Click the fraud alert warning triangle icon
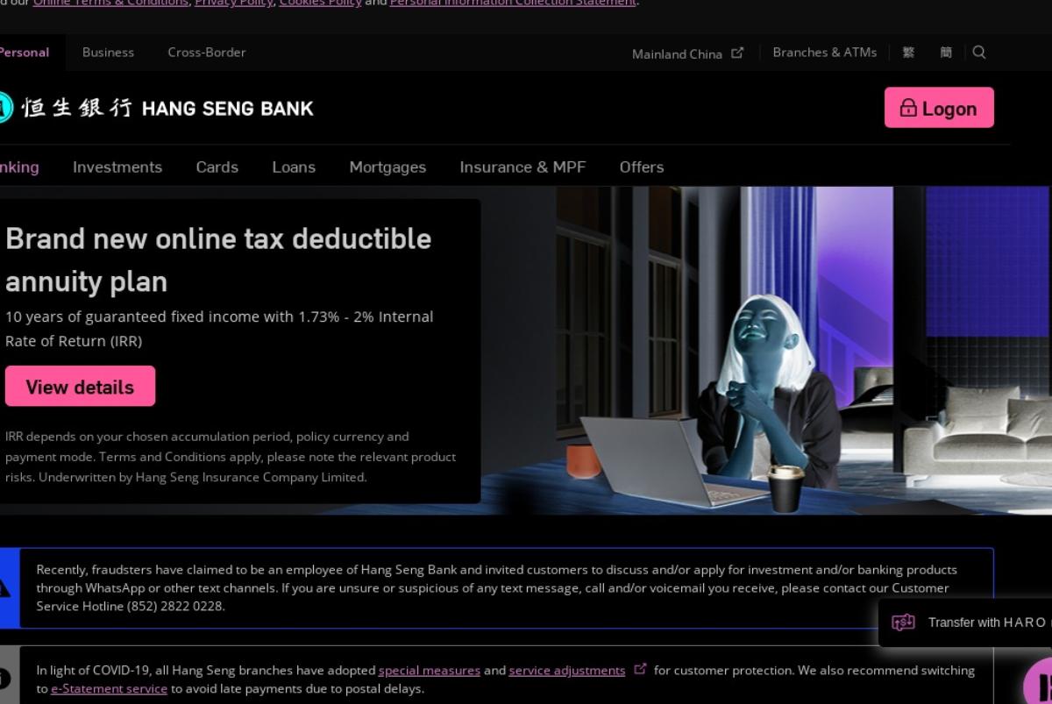 pyautogui.click(x=5, y=587)
